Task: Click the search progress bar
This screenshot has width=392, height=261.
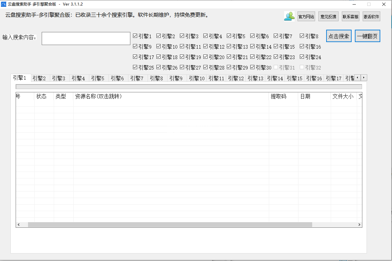Action: 189,87
